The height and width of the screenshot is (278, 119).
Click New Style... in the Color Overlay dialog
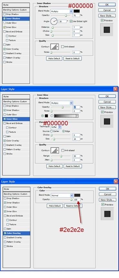click(107, 200)
